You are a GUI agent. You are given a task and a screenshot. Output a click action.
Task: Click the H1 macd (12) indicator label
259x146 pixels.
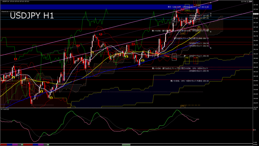point(5,109)
